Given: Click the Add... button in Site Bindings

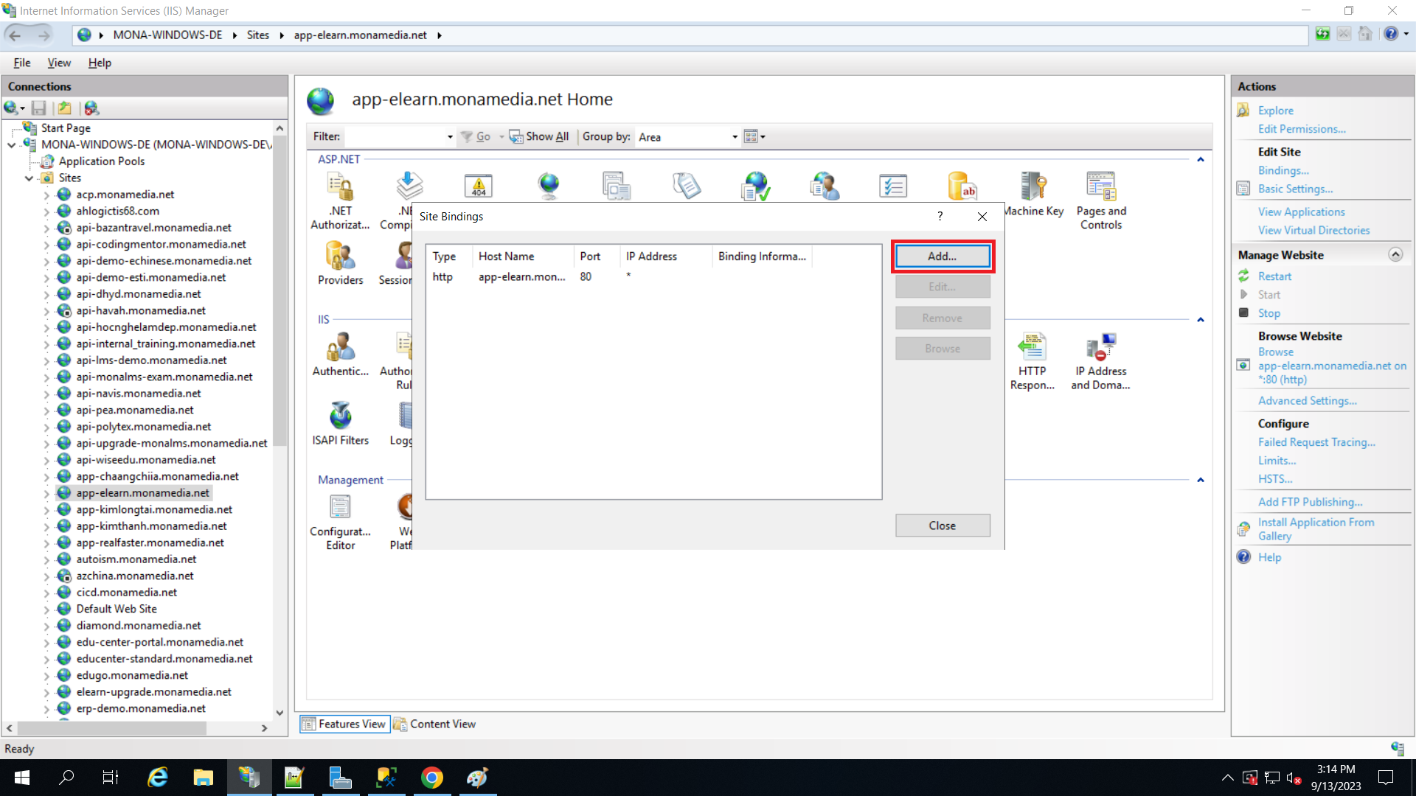Looking at the screenshot, I should coord(942,256).
